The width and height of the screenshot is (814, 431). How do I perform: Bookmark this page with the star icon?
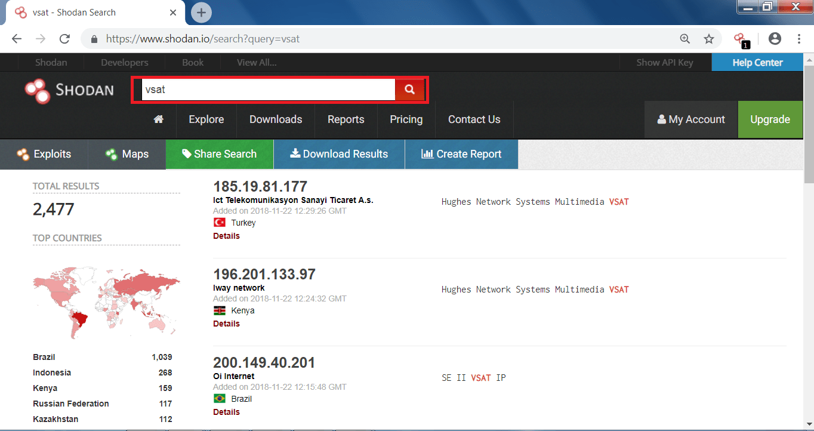click(709, 39)
